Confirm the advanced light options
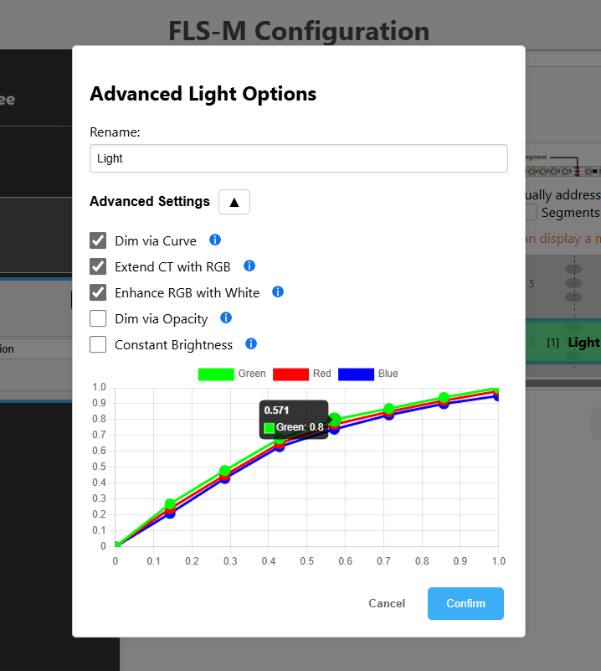The width and height of the screenshot is (601, 671). click(465, 603)
